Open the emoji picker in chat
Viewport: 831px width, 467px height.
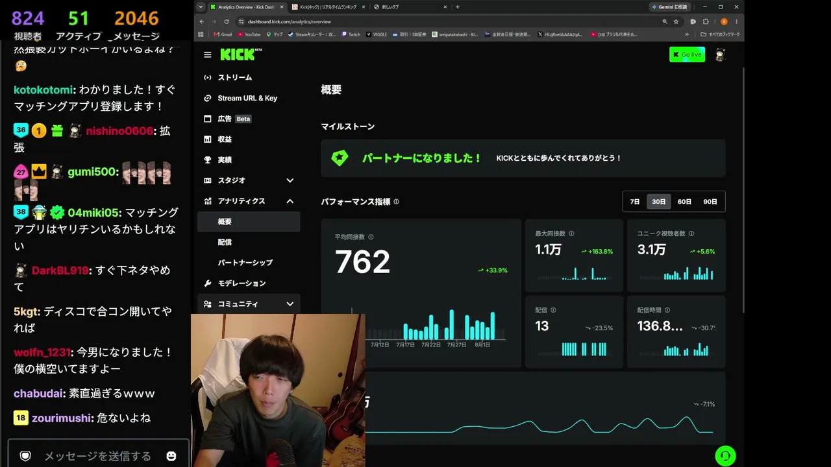pyautogui.click(x=171, y=456)
